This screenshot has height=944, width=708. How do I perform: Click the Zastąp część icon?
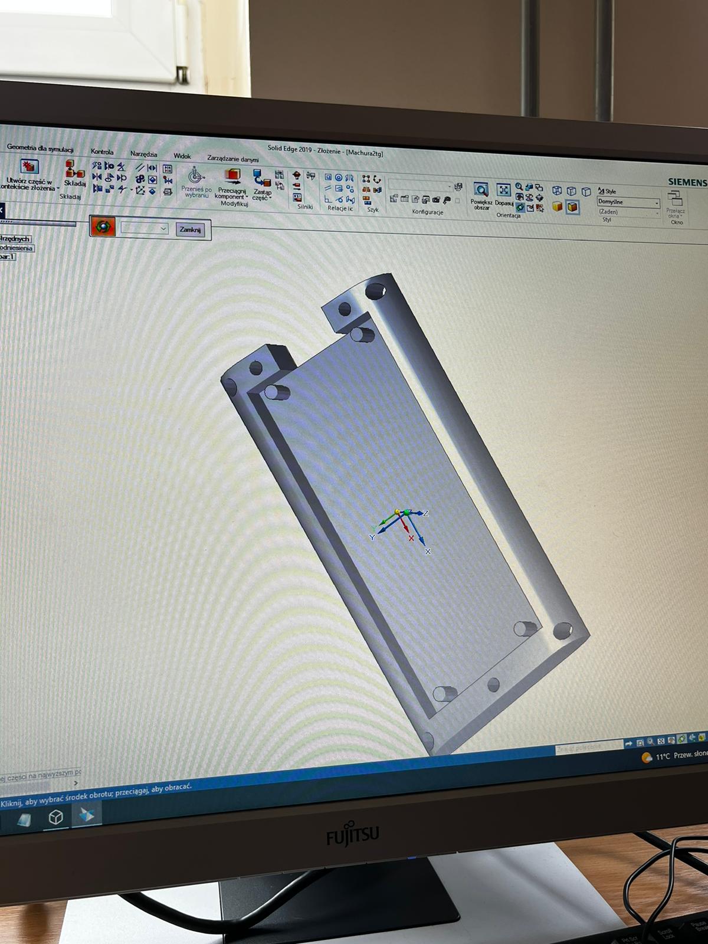(261, 178)
